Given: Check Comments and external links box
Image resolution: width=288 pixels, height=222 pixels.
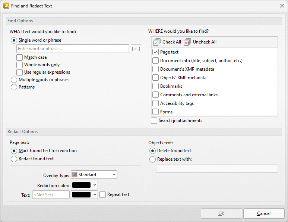Looking at the screenshot, I should [155, 94].
